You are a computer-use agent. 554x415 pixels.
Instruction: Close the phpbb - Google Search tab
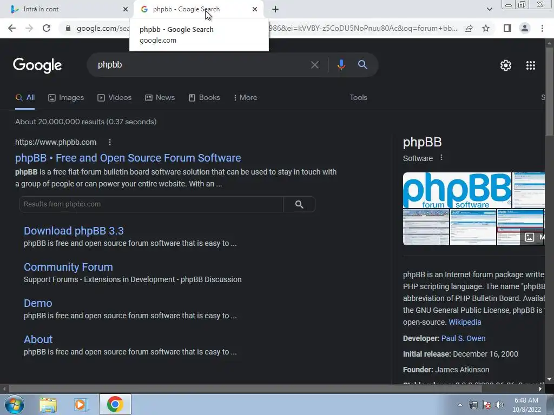(x=255, y=9)
